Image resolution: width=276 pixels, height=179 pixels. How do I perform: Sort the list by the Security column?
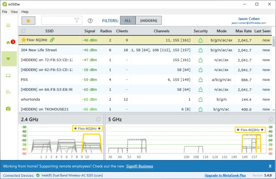201,31
